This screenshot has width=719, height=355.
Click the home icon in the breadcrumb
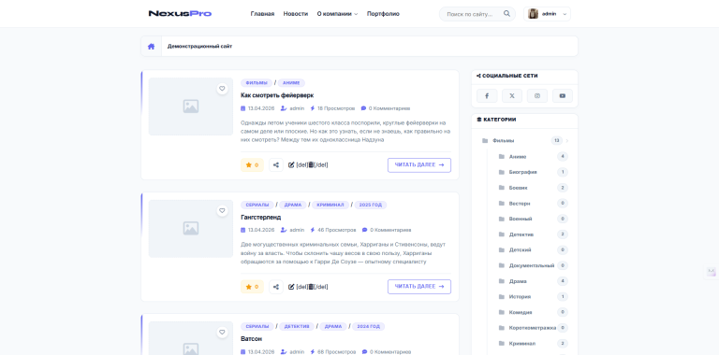[x=152, y=46]
